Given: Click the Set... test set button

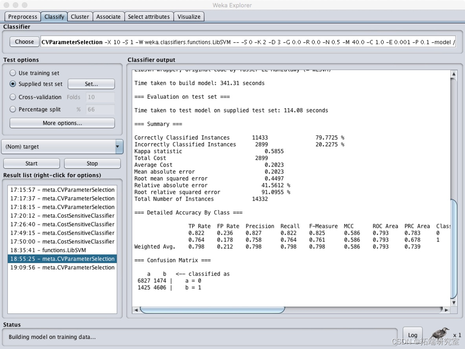Looking at the screenshot, I should coord(91,84).
